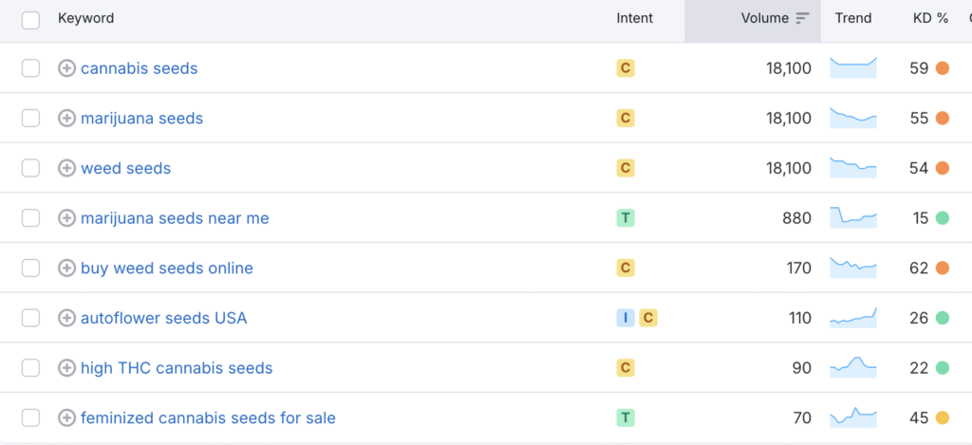This screenshot has height=445, width=972.
Task: Click green KD dot beside 26
Action: pos(943,318)
